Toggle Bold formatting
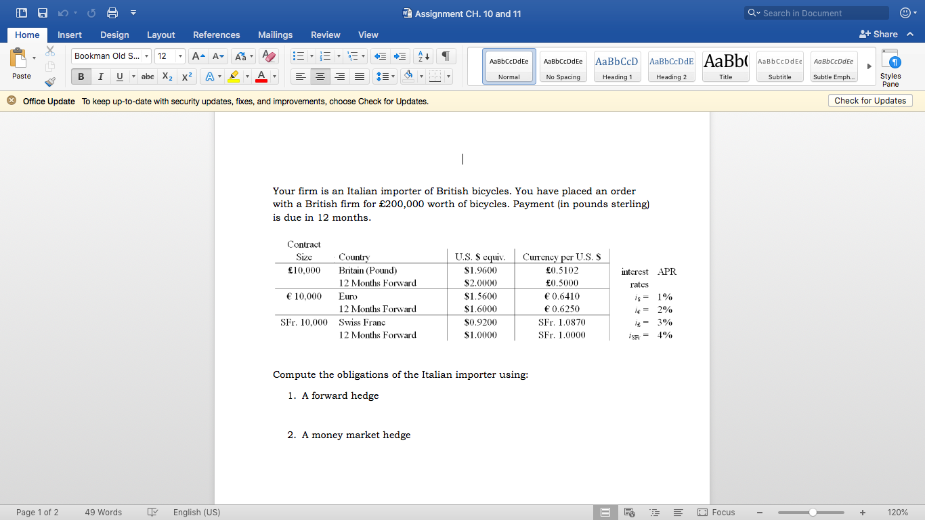The image size is (925, 520). [x=81, y=77]
